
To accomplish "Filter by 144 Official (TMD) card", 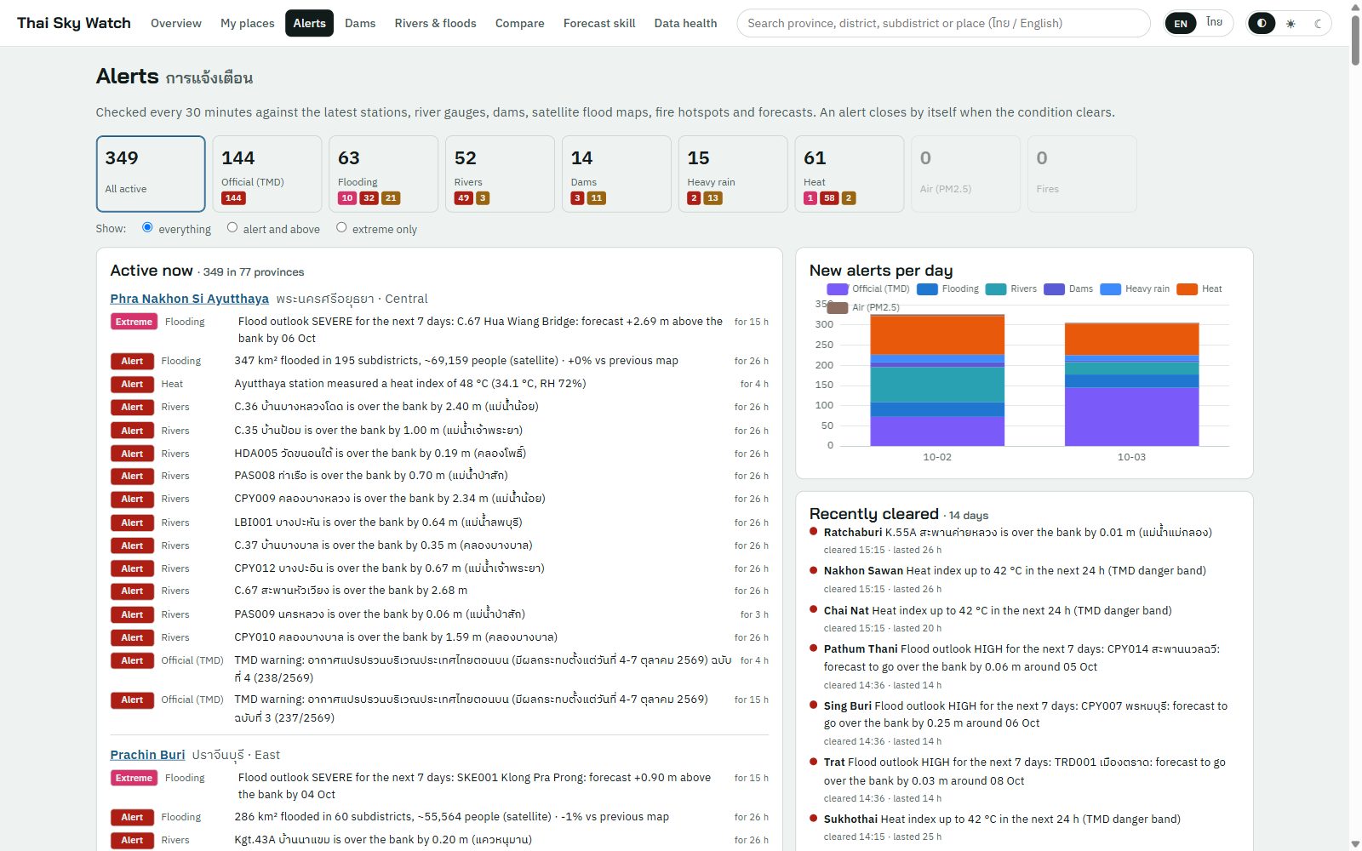I will (x=267, y=174).
